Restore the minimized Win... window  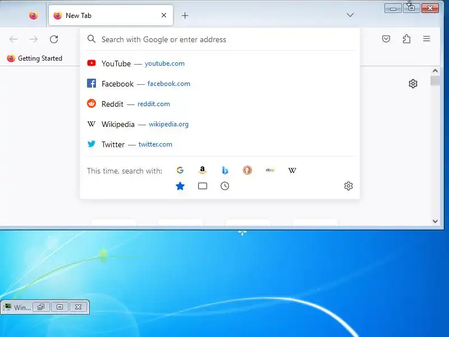point(41,307)
